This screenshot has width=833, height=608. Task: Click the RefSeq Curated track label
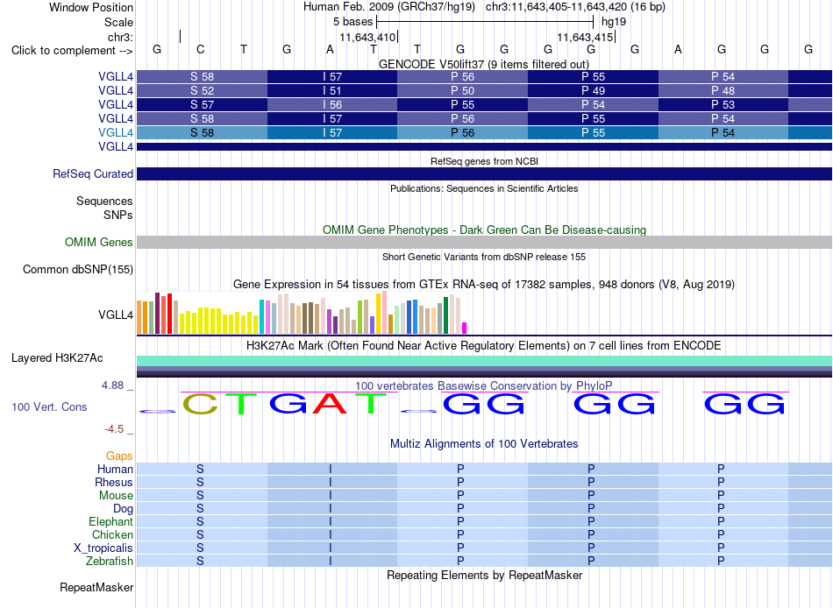tap(93, 173)
